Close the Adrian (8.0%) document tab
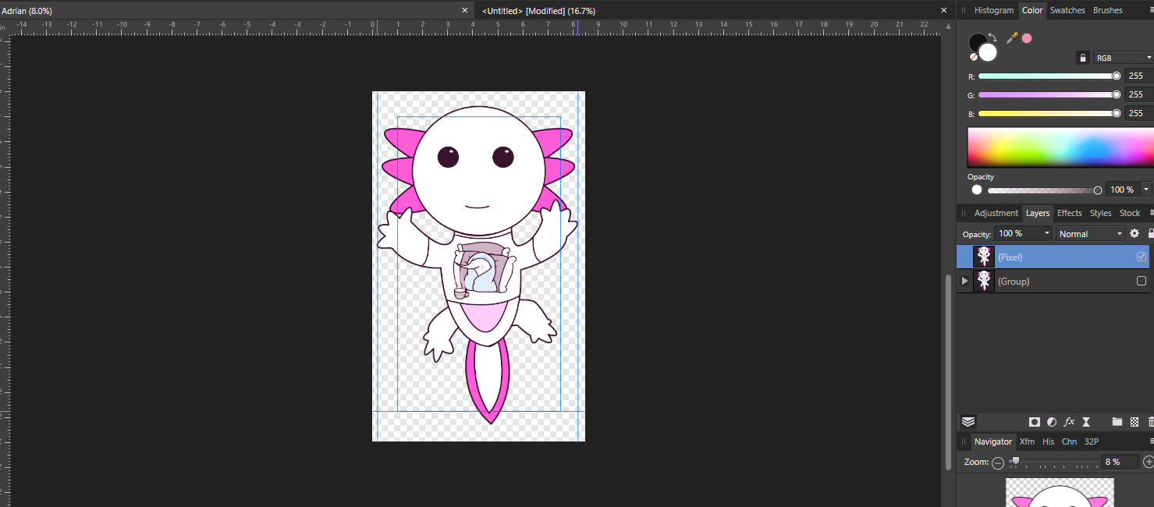The width and height of the screenshot is (1154, 507). [465, 10]
